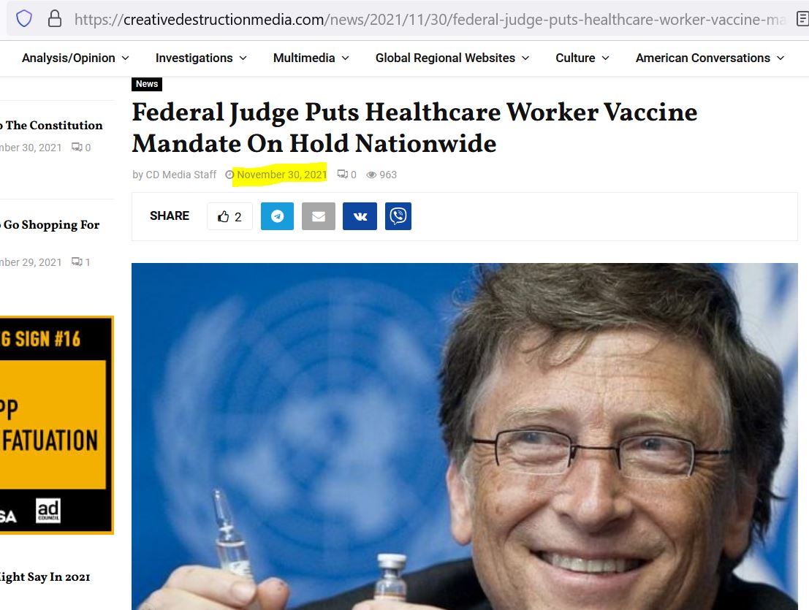The height and width of the screenshot is (610, 809).
Task: Open the site security padlock icon
Action: pyautogui.click(x=55, y=19)
